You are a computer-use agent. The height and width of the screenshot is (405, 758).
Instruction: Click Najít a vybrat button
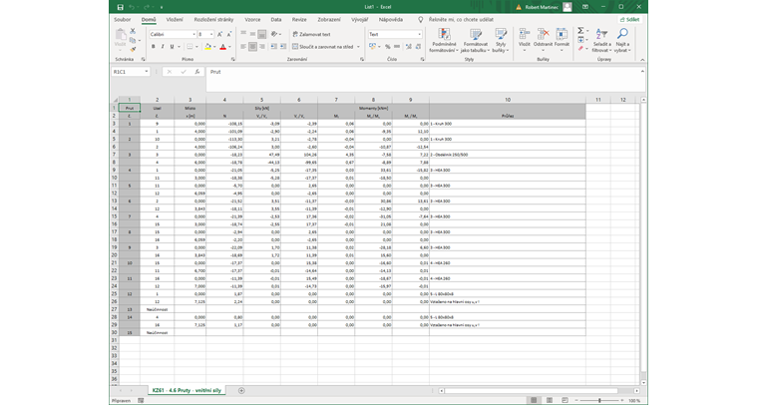coord(622,40)
